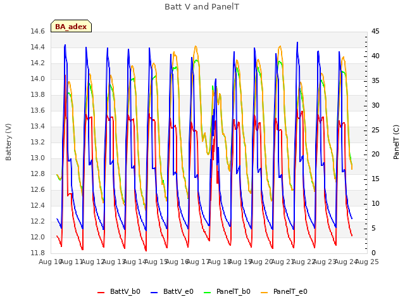Image resolution: width=405 pixels, height=304 pixels.
Task: Click the BA_adex annotation label
Action: click(71, 27)
